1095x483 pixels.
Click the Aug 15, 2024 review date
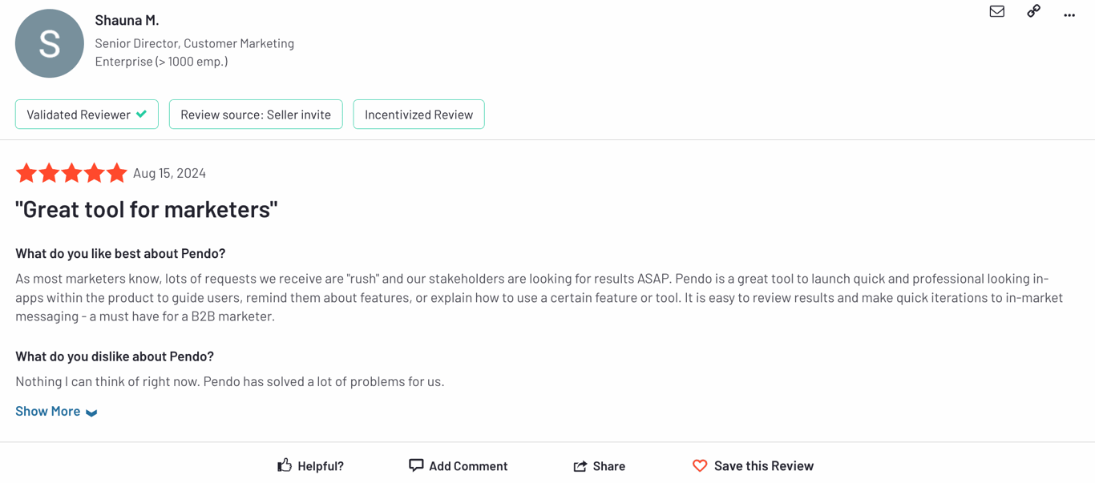(169, 173)
